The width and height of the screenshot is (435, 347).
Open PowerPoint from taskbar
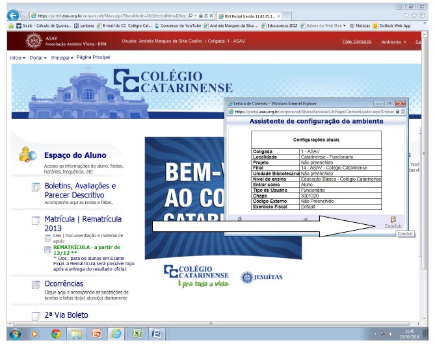click(x=96, y=334)
